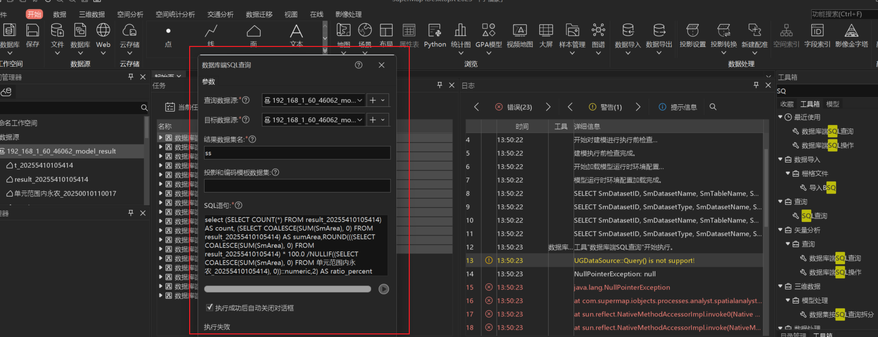Click new registration (新建配准) icon
878x337 pixels.
[x=754, y=30]
